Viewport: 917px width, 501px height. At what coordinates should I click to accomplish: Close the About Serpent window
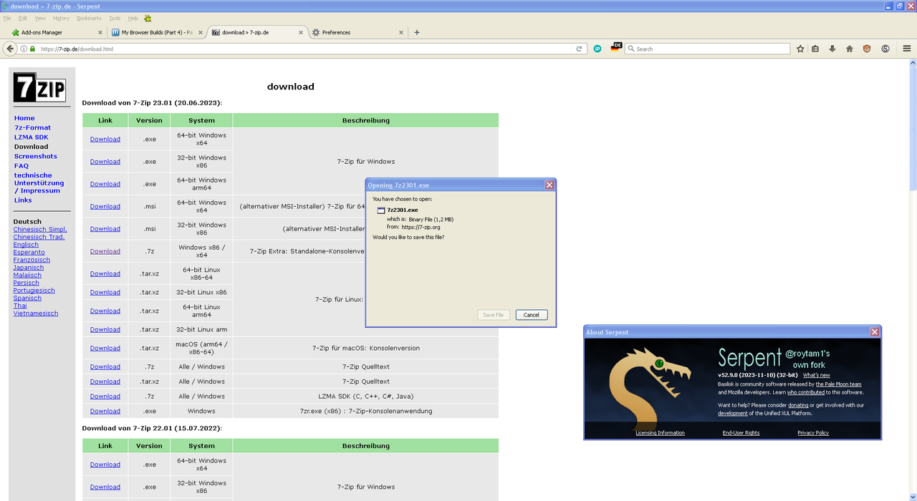[x=875, y=332]
